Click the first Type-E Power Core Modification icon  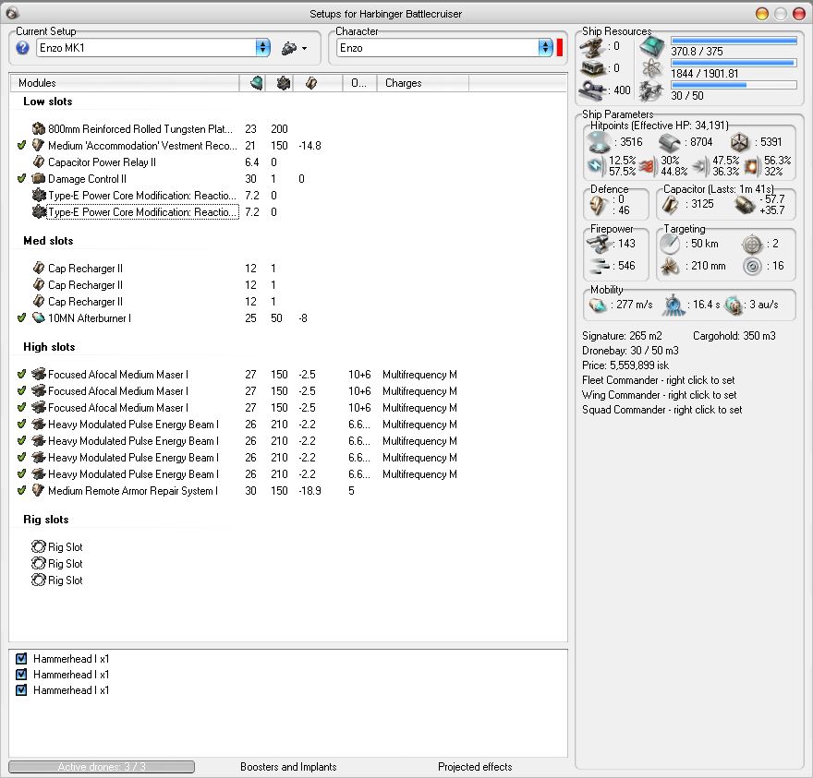point(39,195)
